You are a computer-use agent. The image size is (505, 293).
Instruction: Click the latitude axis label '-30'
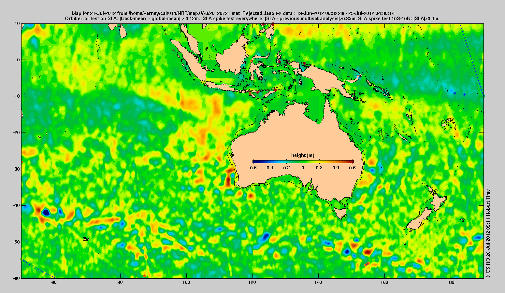(16, 169)
